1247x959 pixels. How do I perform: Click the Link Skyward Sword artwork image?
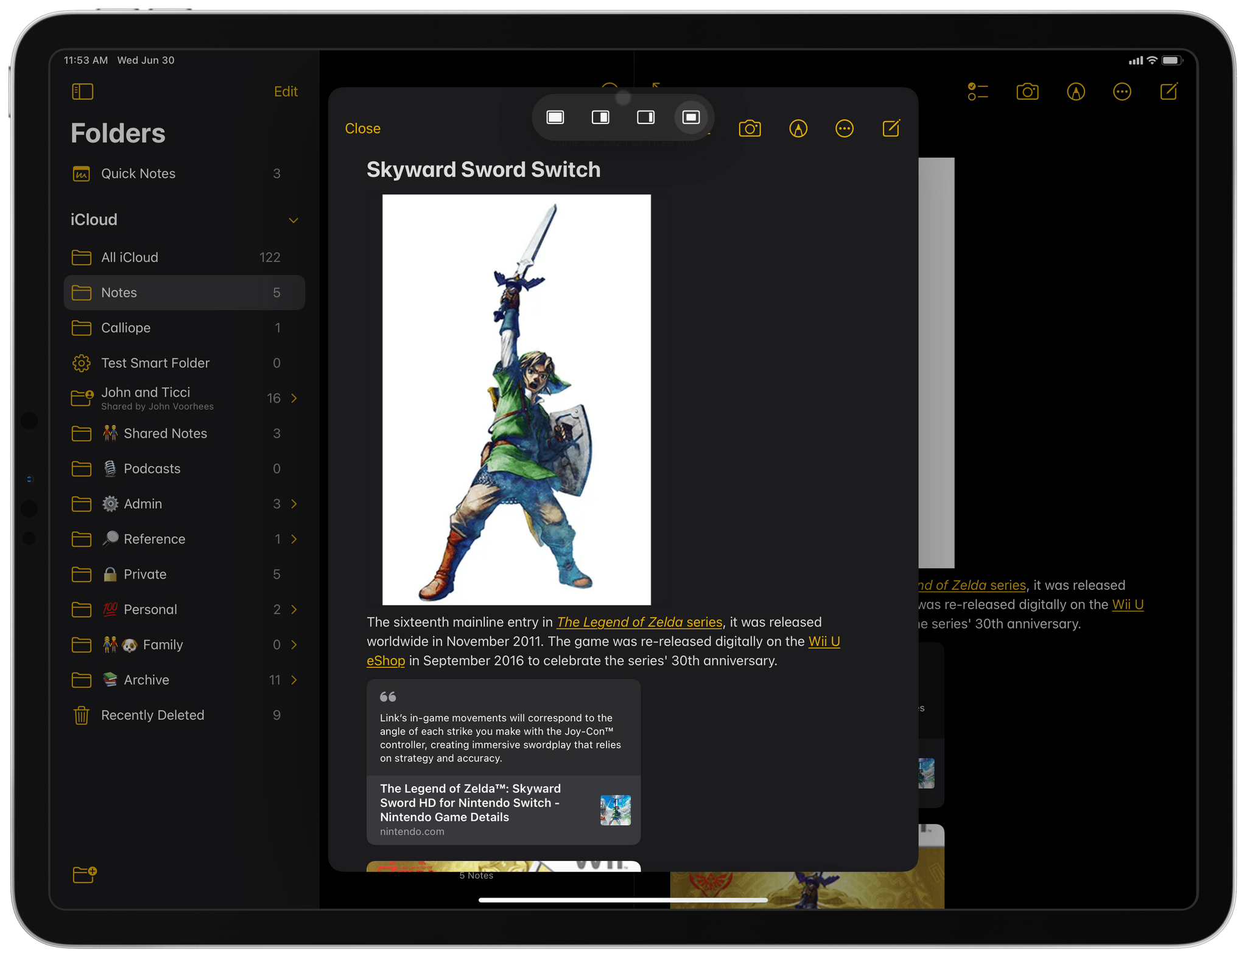(x=516, y=400)
